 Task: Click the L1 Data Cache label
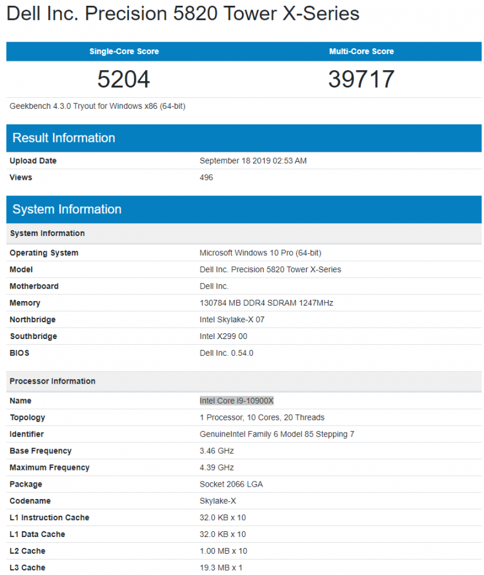[x=37, y=534]
